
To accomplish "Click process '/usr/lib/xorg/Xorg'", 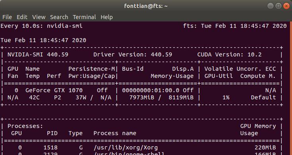I will (126, 148).
